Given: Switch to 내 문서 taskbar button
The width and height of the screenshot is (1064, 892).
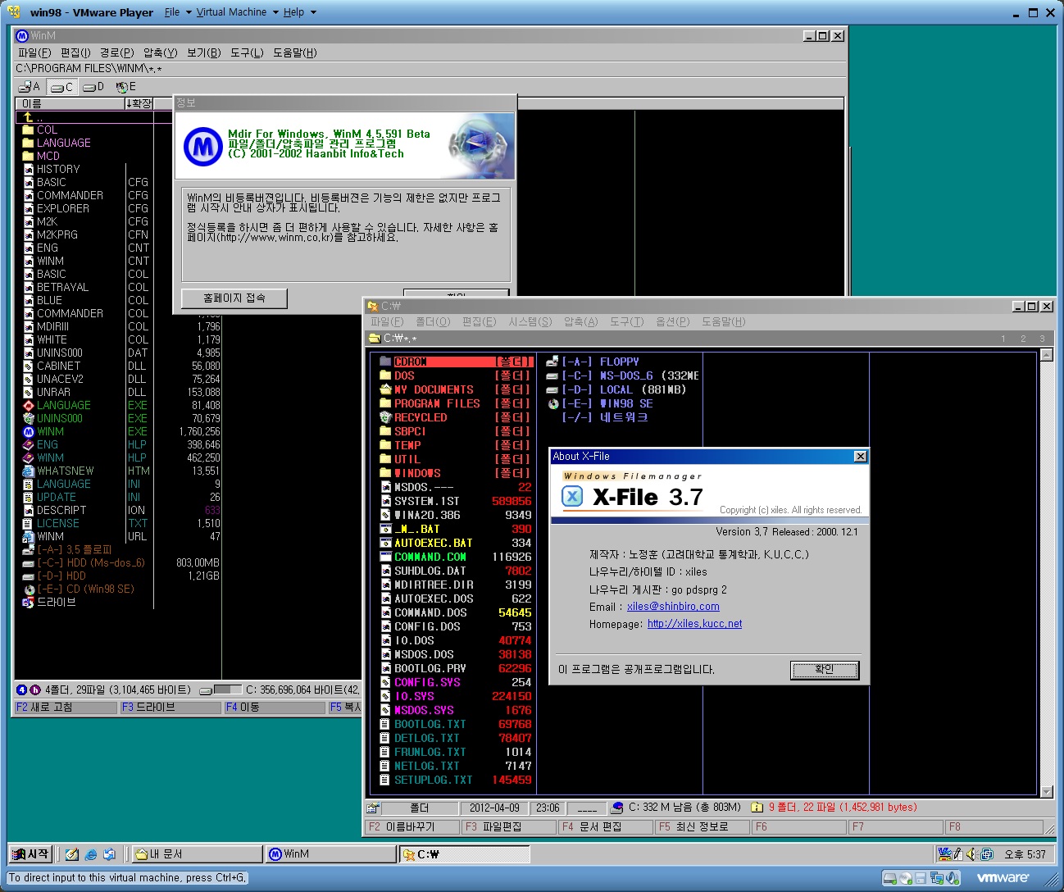Looking at the screenshot, I should 198,854.
